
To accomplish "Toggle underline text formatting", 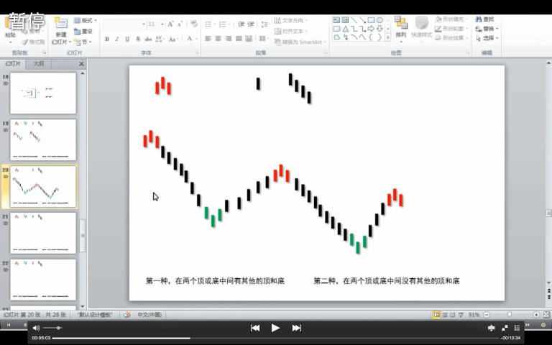I will pos(127,39).
